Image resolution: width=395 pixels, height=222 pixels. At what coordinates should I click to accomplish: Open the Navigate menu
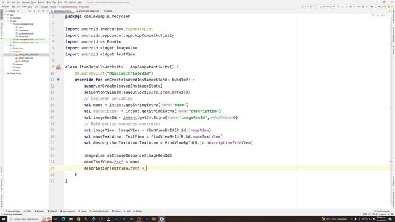pyautogui.click(x=26, y=2)
